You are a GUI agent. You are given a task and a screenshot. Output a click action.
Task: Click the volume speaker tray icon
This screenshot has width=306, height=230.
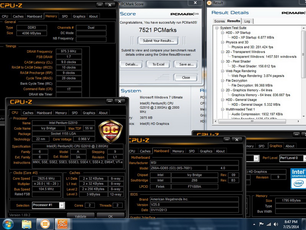click(x=276, y=224)
